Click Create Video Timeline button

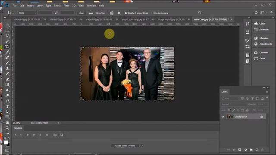[x=125, y=146]
